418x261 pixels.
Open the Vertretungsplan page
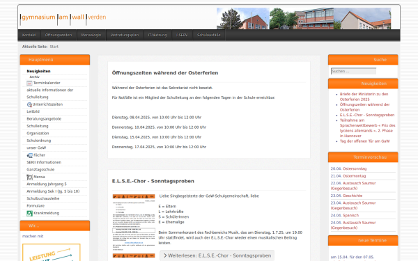coord(125,35)
